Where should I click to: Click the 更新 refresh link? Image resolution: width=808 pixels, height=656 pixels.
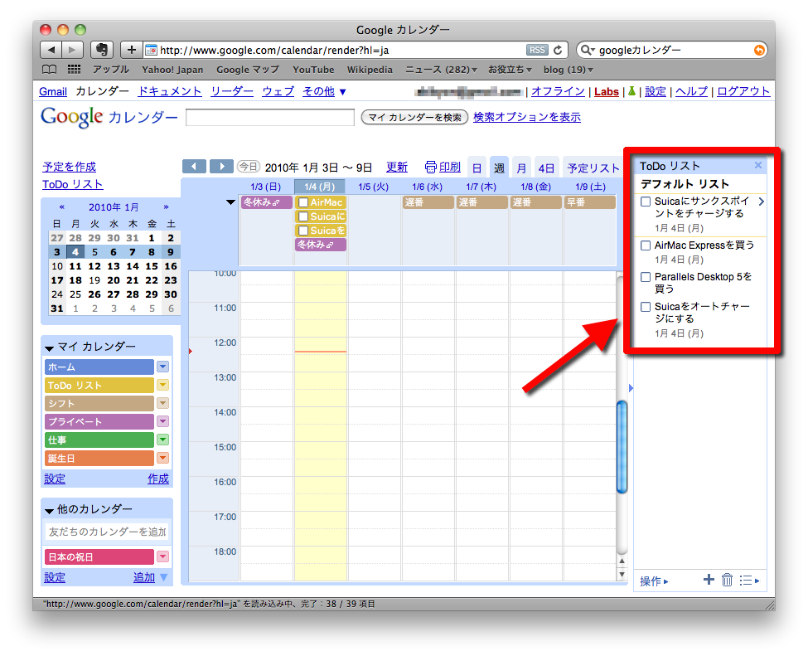coord(397,167)
